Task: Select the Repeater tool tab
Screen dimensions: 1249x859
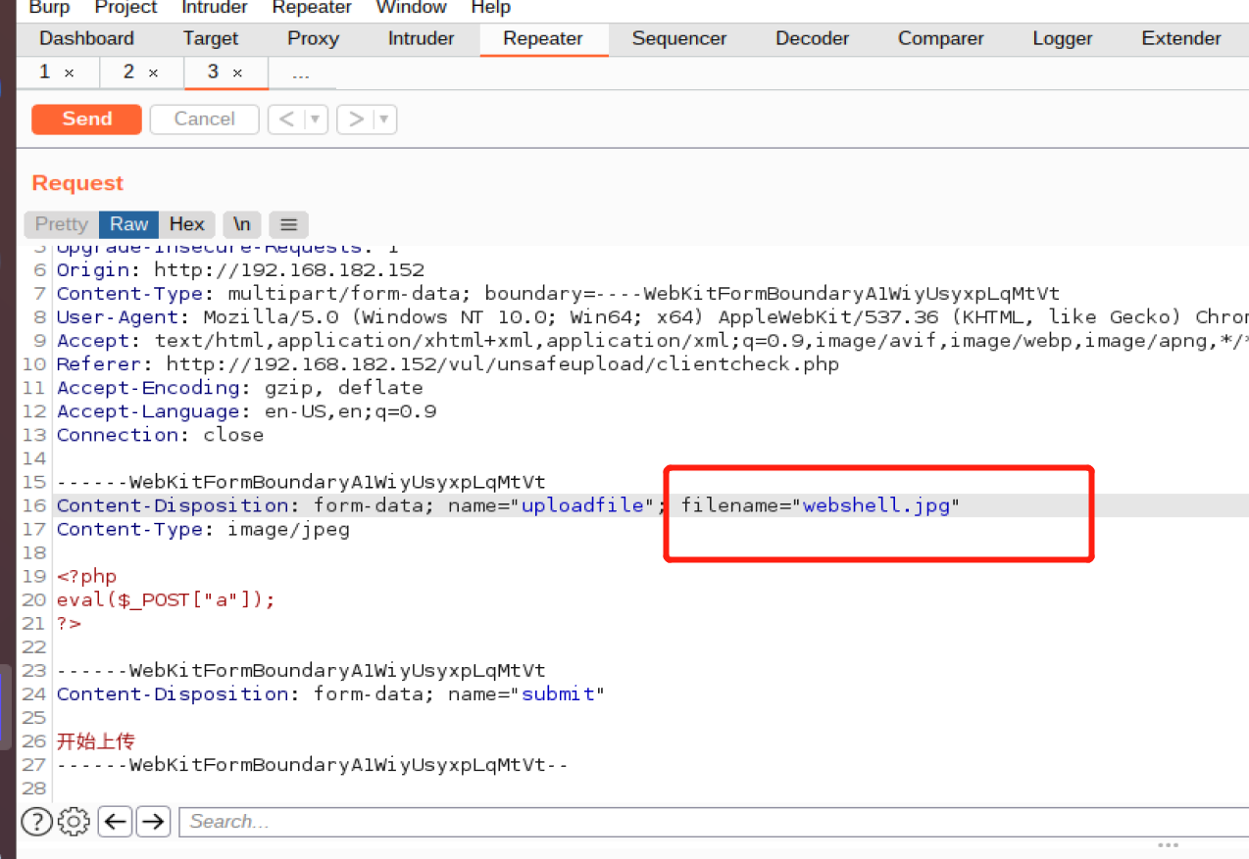Action: coord(543,39)
